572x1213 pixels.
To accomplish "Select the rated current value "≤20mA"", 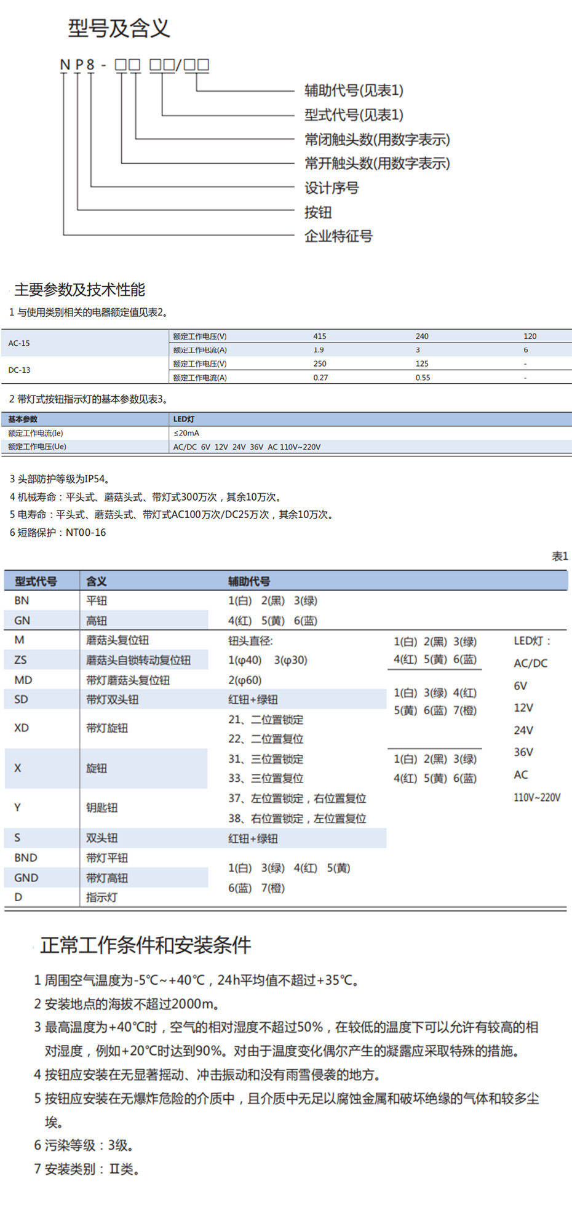I will pos(186,433).
